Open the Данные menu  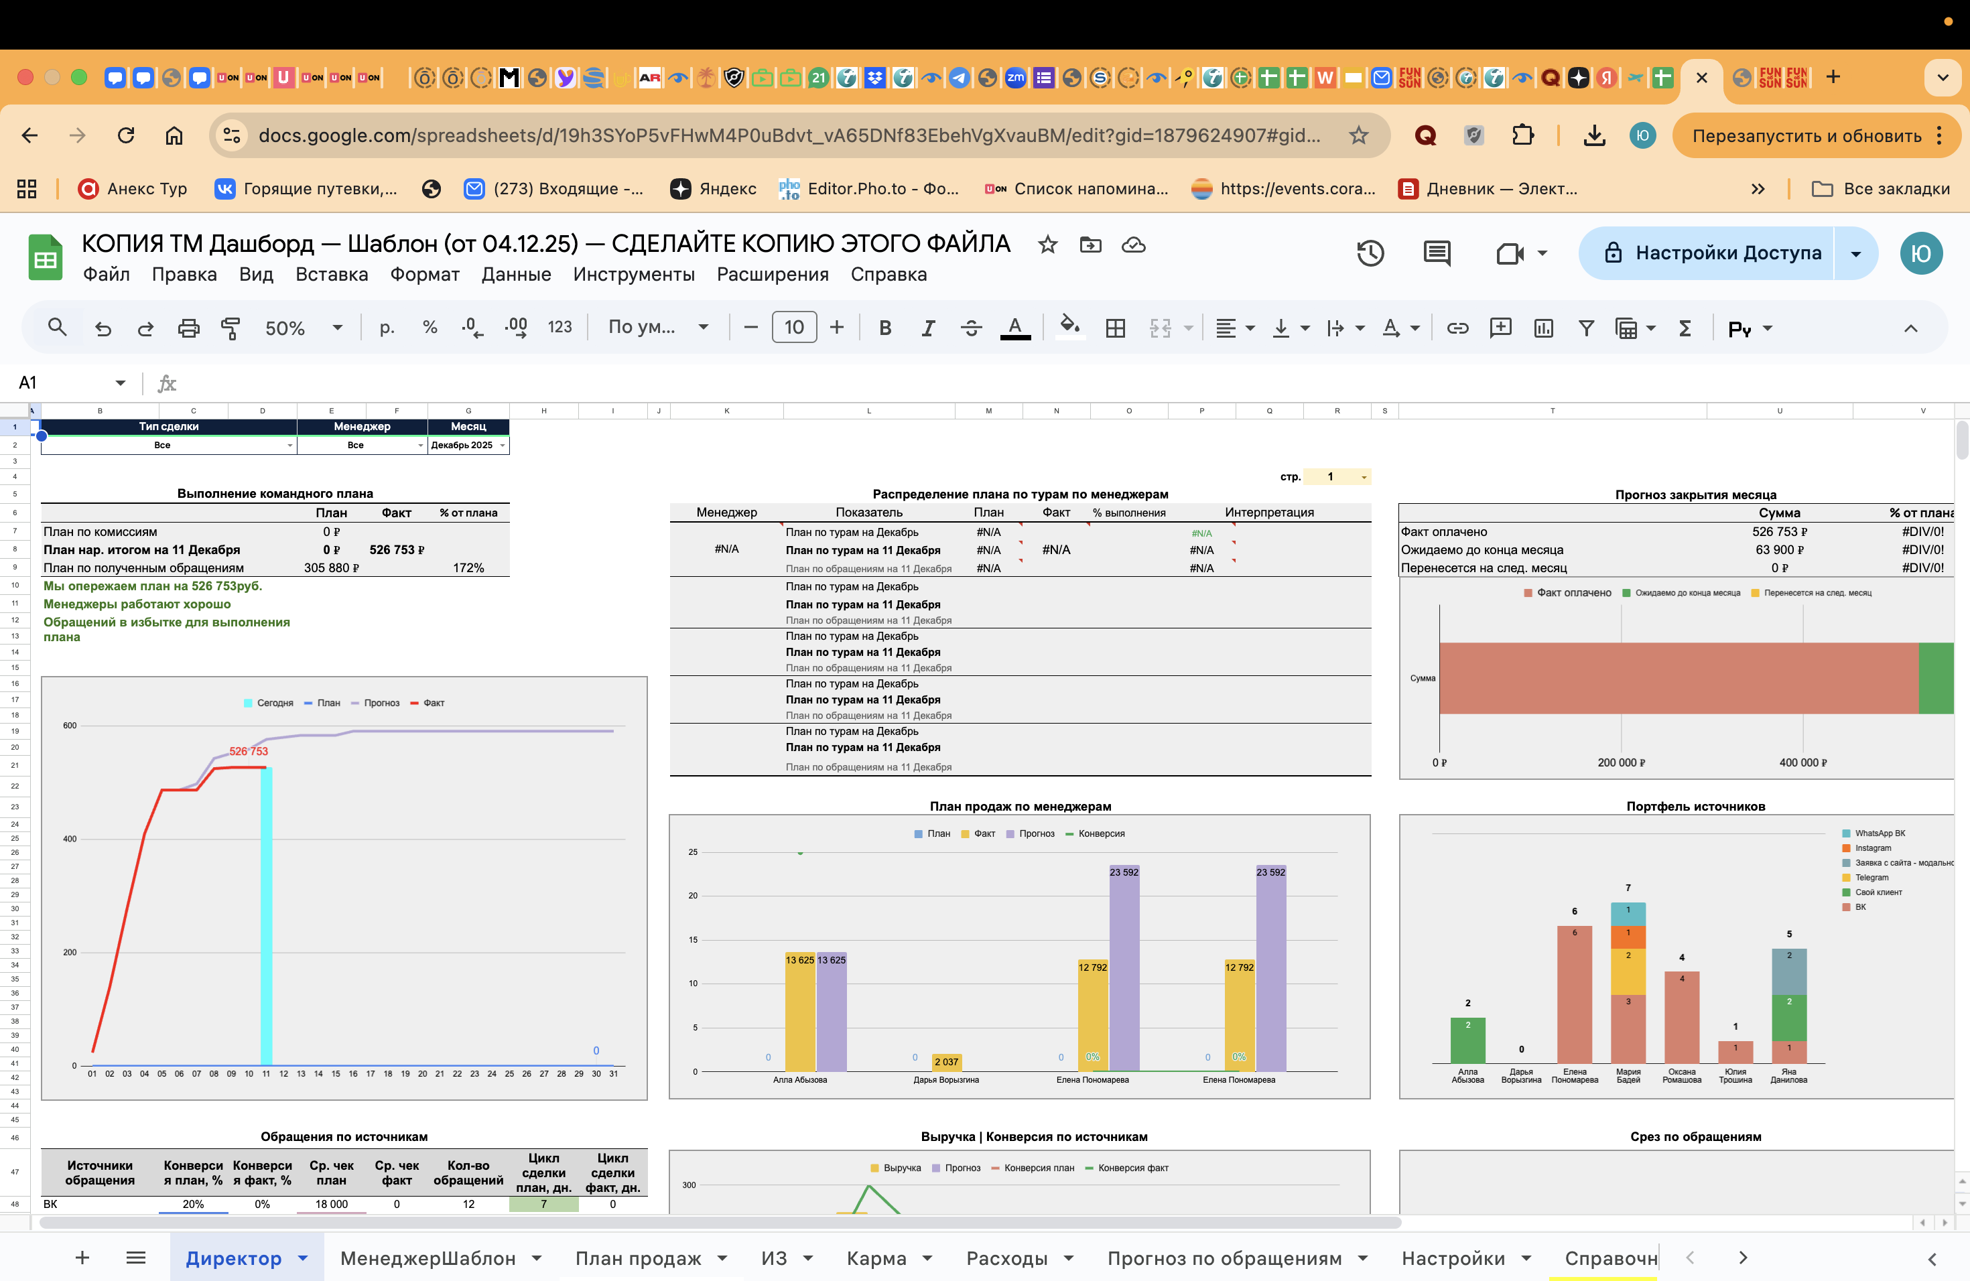pos(516,275)
